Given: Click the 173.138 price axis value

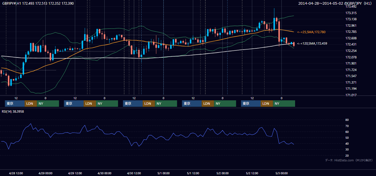Looking at the screenshot, I should (x=351, y=19).
